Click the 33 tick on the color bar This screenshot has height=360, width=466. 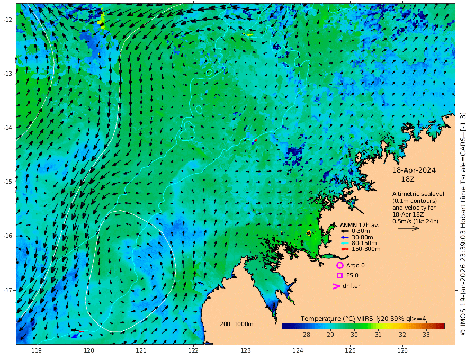coord(426,335)
